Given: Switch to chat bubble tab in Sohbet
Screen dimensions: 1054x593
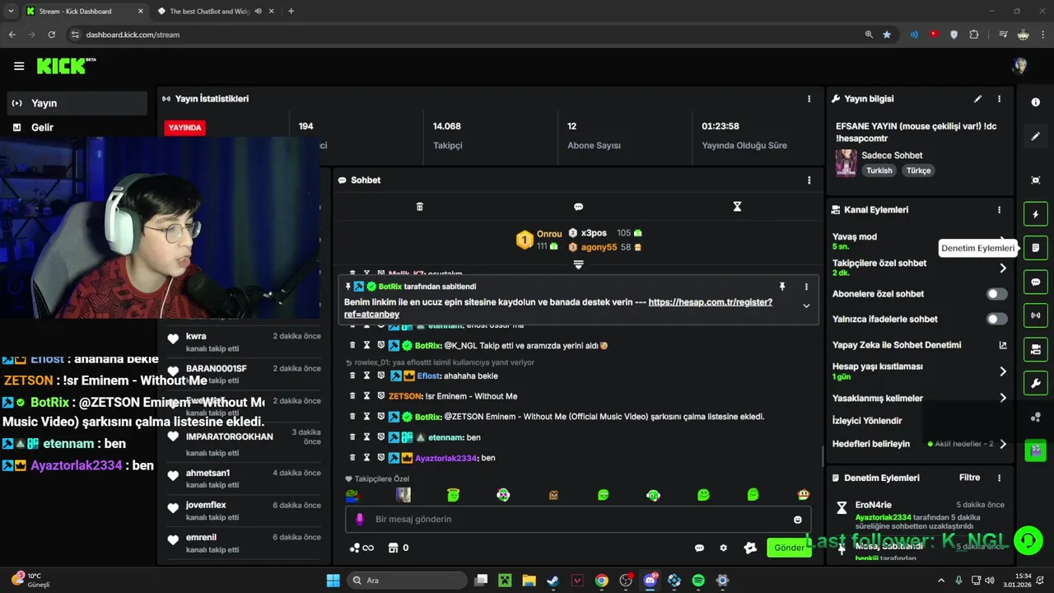Looking at the screenshot, I should coord(578,207).
